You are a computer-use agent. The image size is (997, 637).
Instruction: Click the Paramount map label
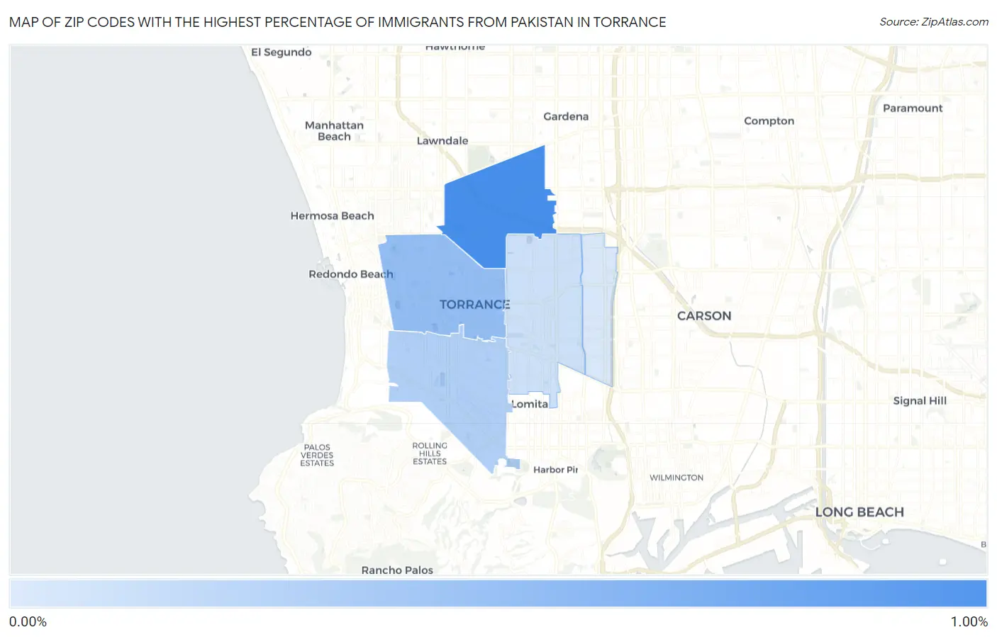[913, 108]
